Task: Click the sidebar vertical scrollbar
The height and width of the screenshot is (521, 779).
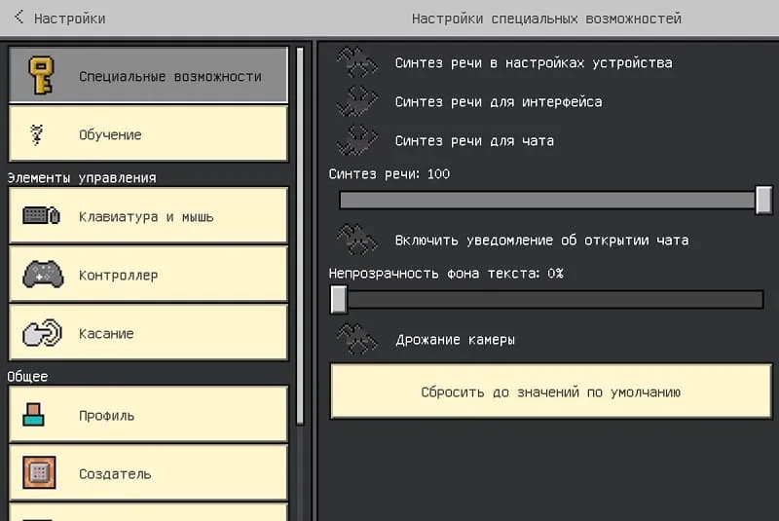Action: pos(300,236)
